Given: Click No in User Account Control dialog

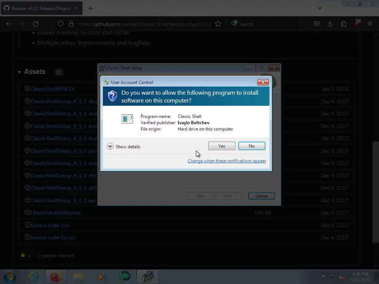Looking at the screenshot, I should coord(252,146).
